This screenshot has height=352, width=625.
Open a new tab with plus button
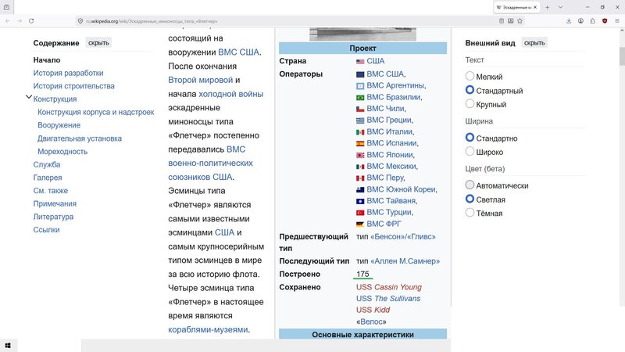coord(548,7)
